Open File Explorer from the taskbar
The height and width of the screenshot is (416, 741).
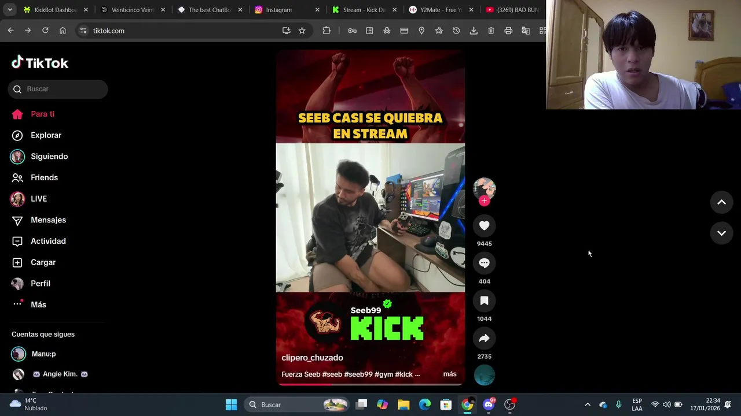(403, 404)
